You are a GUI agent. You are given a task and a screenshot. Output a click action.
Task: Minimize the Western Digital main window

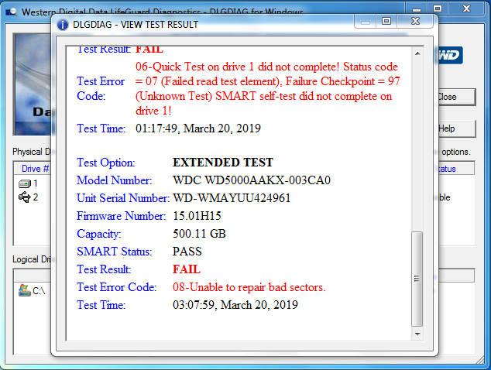coord(417,9)
